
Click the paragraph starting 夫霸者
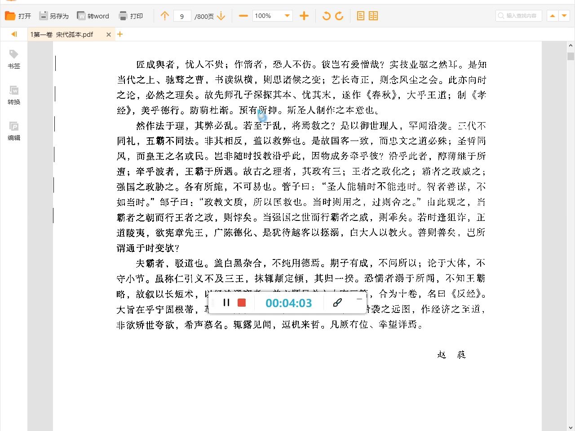(x=301, y=294)
